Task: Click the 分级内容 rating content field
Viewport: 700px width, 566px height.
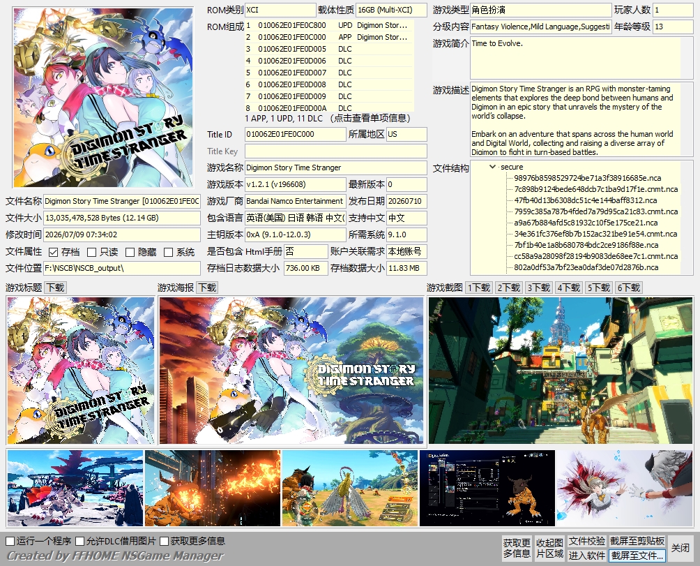Action: tap(540, 27)
